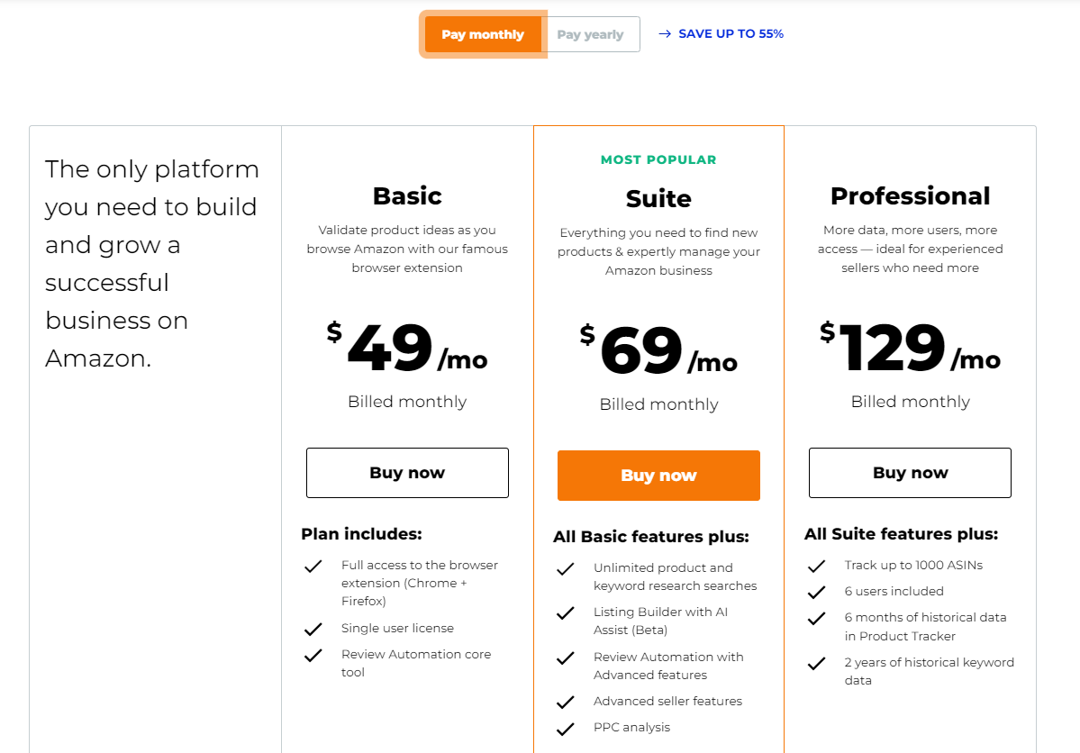
Task: Click the Professional plan title
Action: coord(910,195)
